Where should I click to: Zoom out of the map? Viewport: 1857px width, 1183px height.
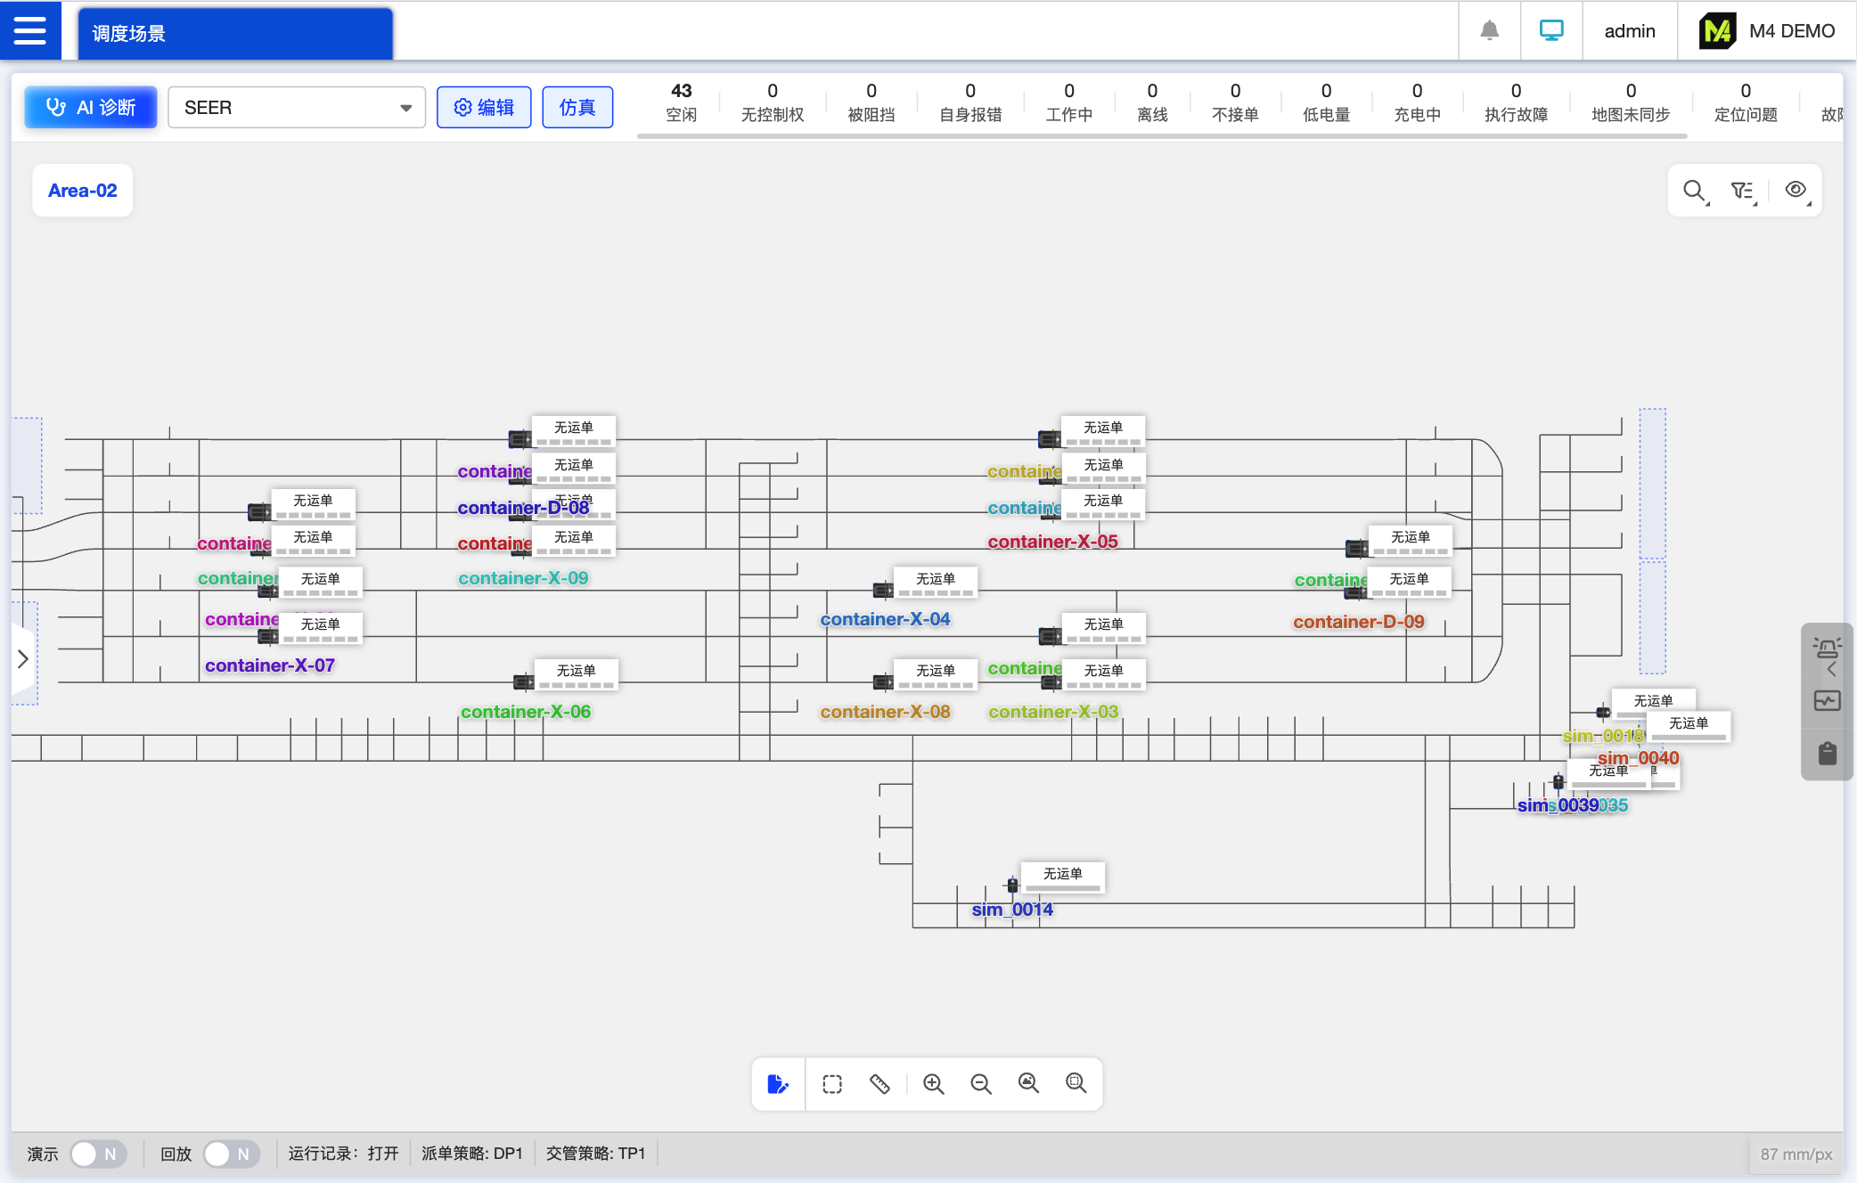pos(980,1083)
